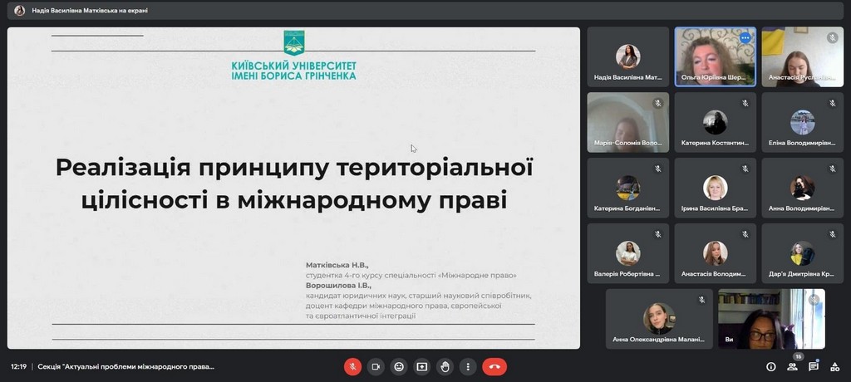Select Надія Василівна's participant tile

627,56
